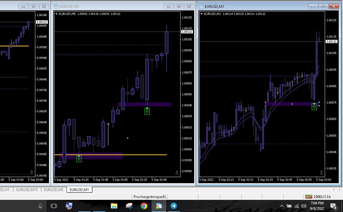The height and width of the screenshot is (212, 343).
Task: Open the notification center with 4 alerts
Action: pyautogui.click(x=334, y=206)
